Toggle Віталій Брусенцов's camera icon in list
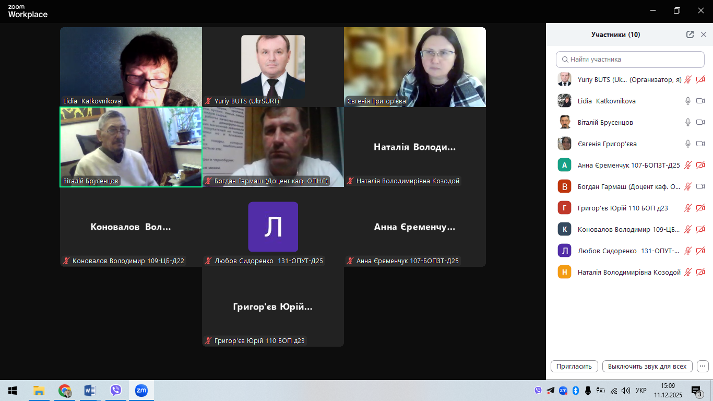The height and width of the screenshot is (401, 713). pyautogui.click(x=700, y=122)
